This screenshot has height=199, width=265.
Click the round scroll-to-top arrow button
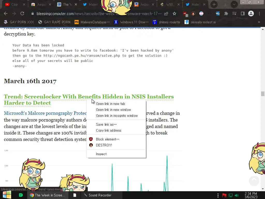(254, 181)
